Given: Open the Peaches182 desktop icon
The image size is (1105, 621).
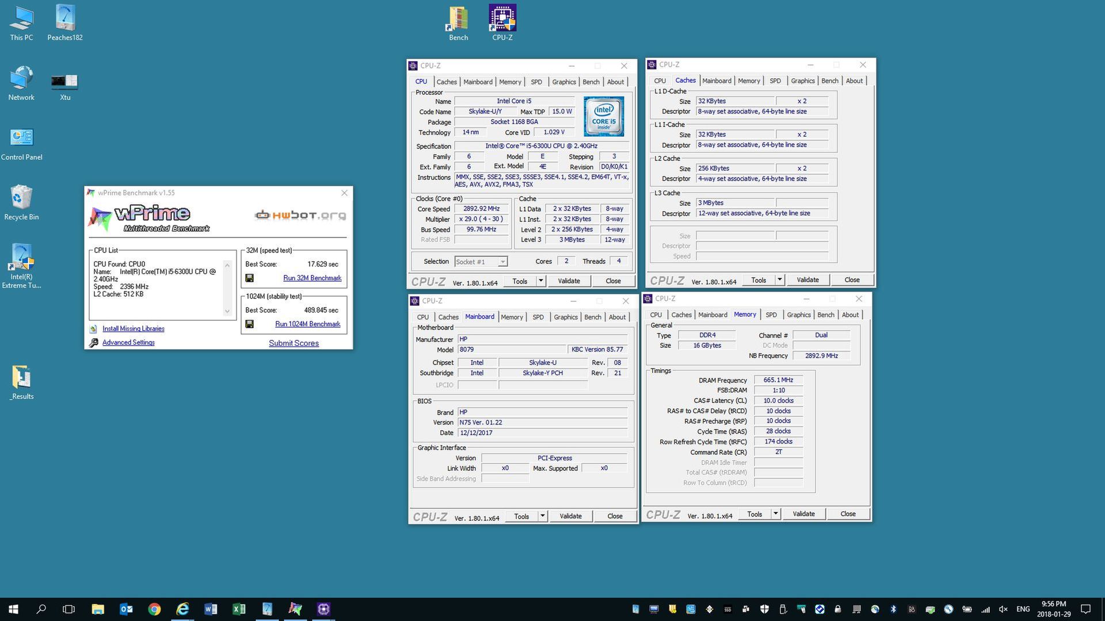Looking at the screenshot, I should click(65, 23).
